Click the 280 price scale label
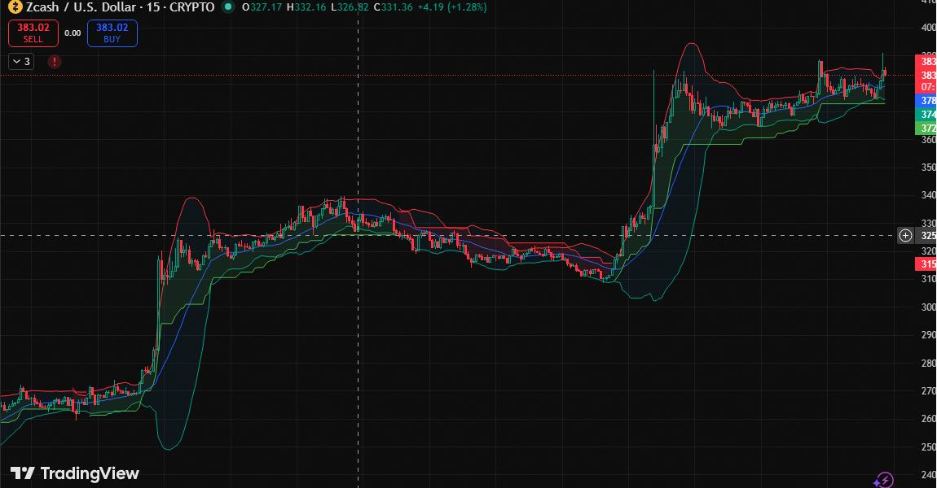This screenshot has height=488, width=937. coord(928,363)
